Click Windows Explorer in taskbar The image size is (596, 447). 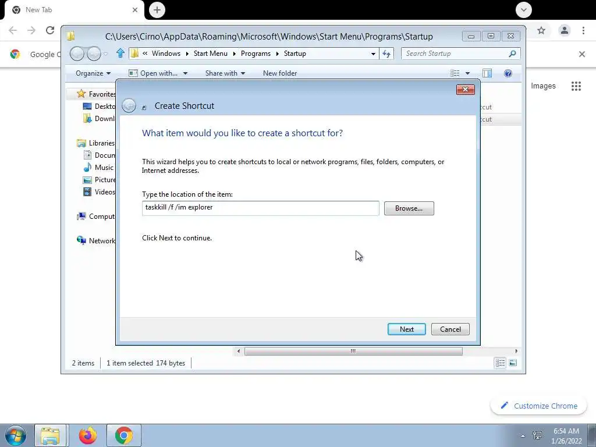(50, 435)
